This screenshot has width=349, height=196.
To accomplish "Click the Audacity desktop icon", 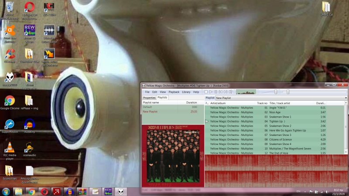I will click(29, 126).
